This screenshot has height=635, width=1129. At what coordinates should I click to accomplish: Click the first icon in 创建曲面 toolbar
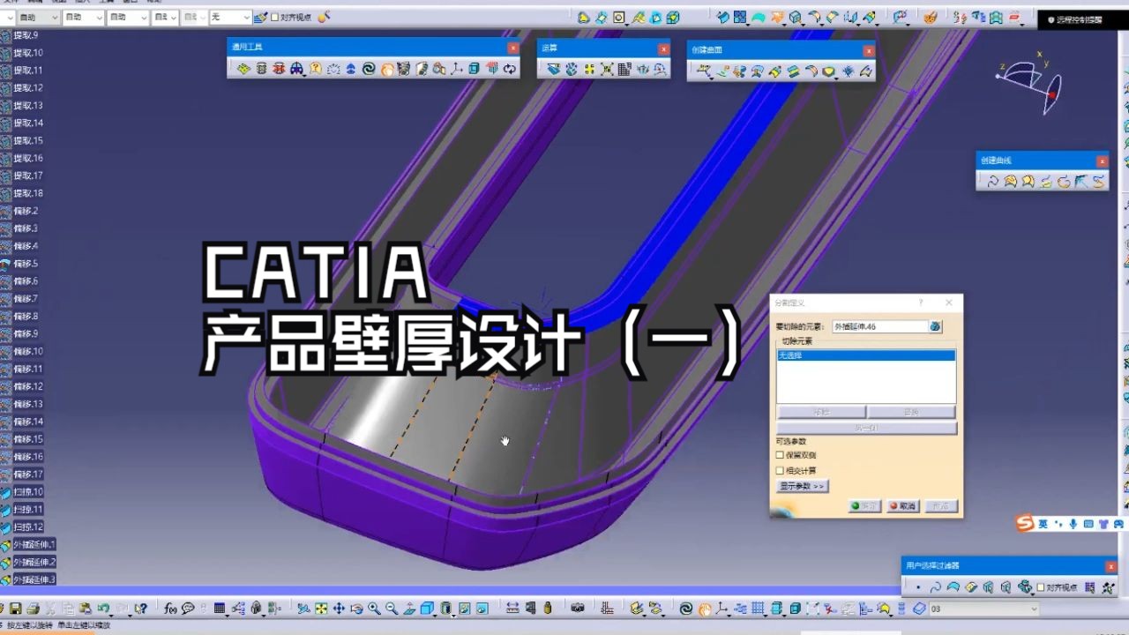(704, 72)
